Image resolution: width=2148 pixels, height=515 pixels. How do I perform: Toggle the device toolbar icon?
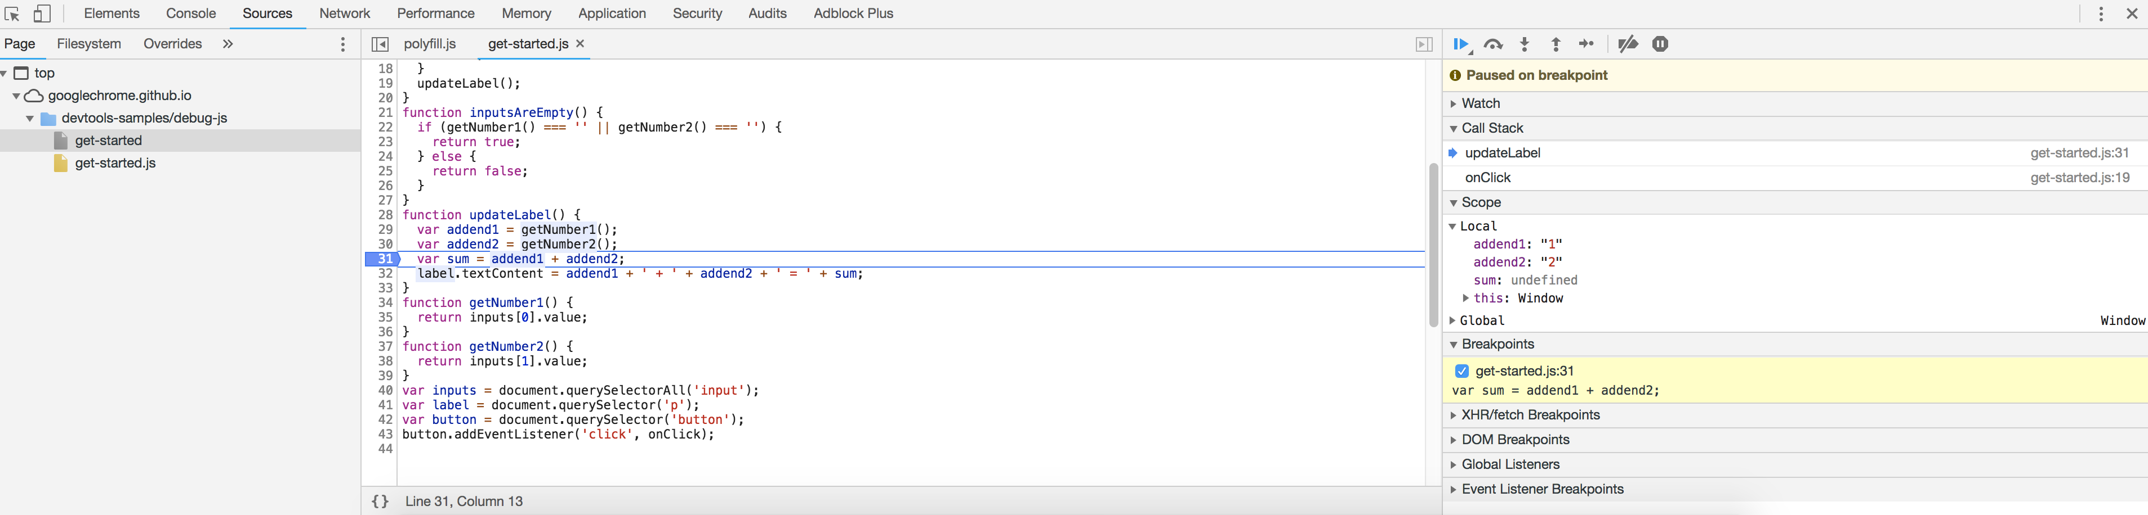(x=43, y=14)
